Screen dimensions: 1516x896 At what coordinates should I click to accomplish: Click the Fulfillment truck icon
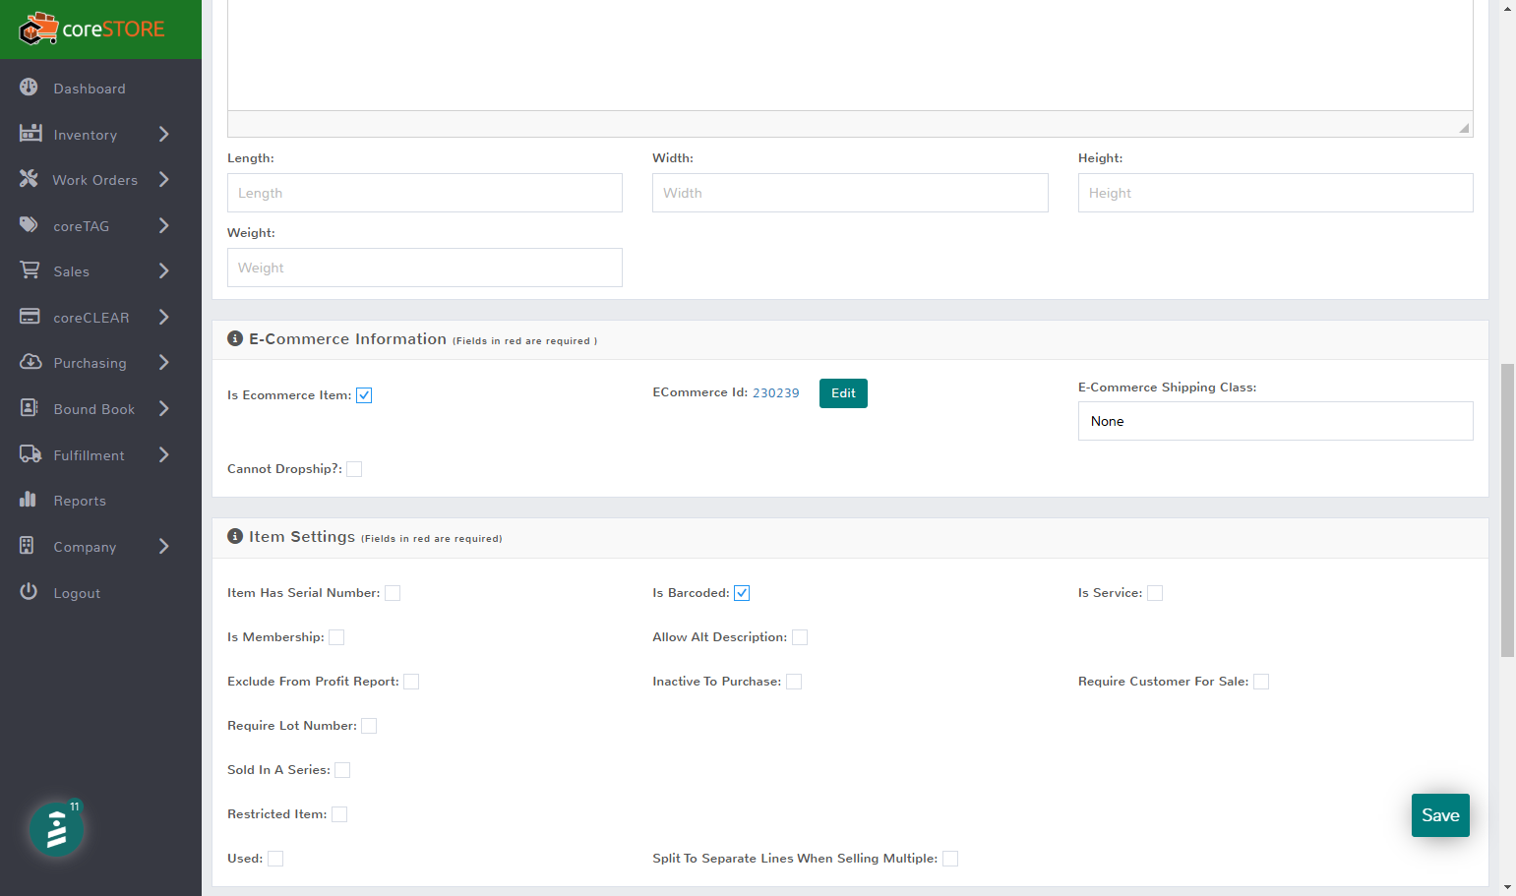[x=30, y=454]
